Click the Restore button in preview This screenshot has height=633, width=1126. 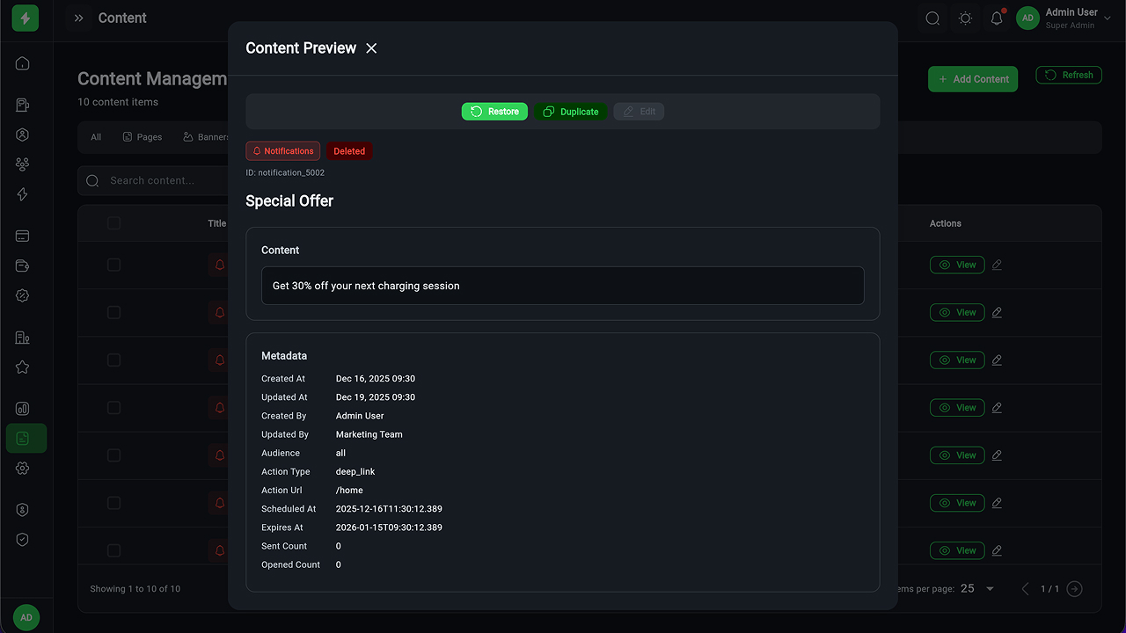pos(494,112)
